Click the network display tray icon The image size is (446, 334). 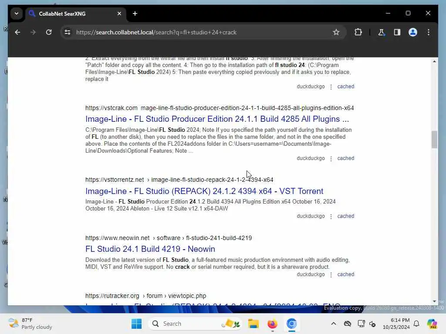[x=361, y=324]
